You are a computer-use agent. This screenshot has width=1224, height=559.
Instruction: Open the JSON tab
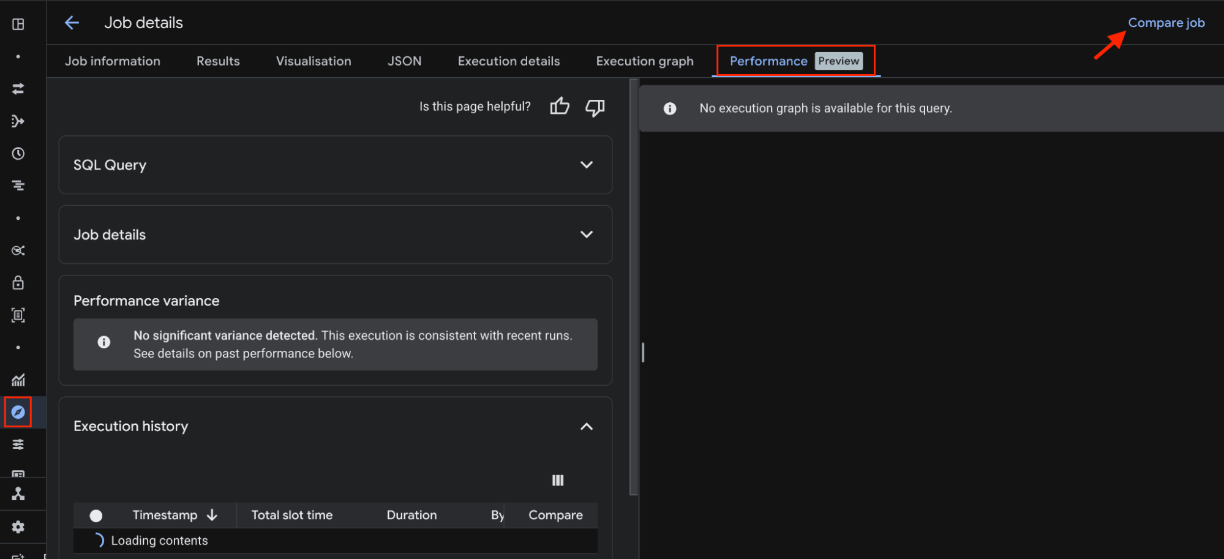coord(404,61)
